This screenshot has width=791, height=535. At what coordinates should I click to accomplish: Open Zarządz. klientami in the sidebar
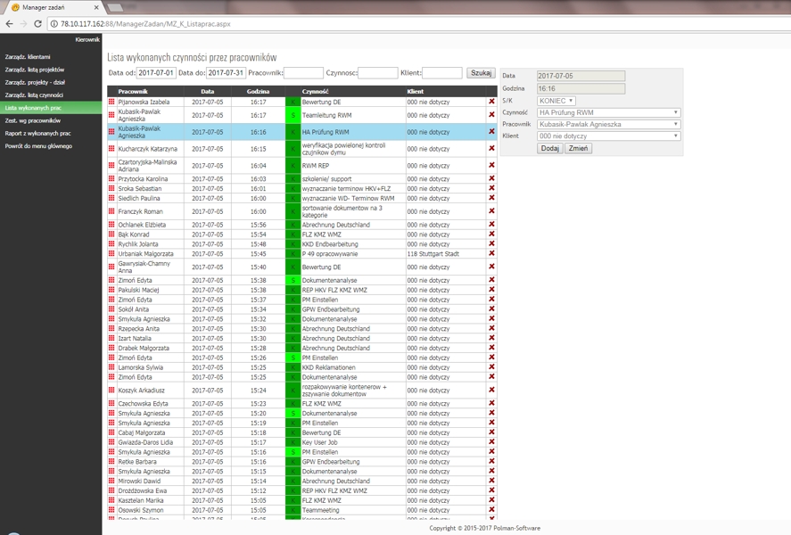pos(28,57)
